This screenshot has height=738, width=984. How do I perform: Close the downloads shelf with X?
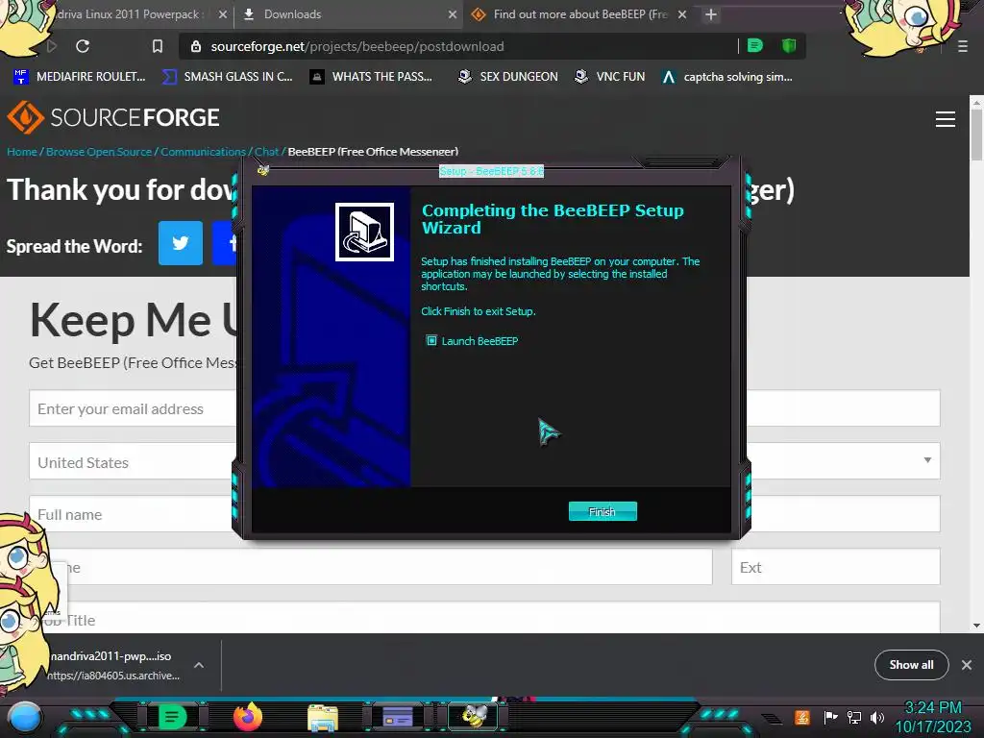pos(967,665)
